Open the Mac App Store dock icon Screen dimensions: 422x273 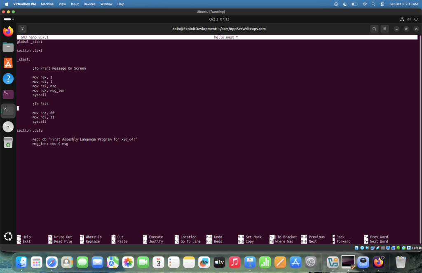295,262
